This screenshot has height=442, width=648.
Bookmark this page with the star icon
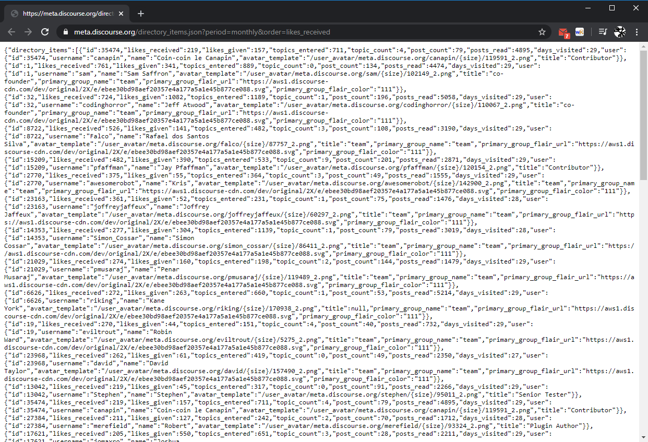542,32
